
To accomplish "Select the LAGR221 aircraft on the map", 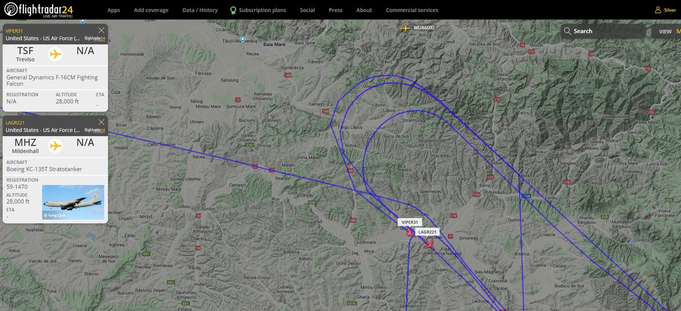I will (x=428, y=244).
